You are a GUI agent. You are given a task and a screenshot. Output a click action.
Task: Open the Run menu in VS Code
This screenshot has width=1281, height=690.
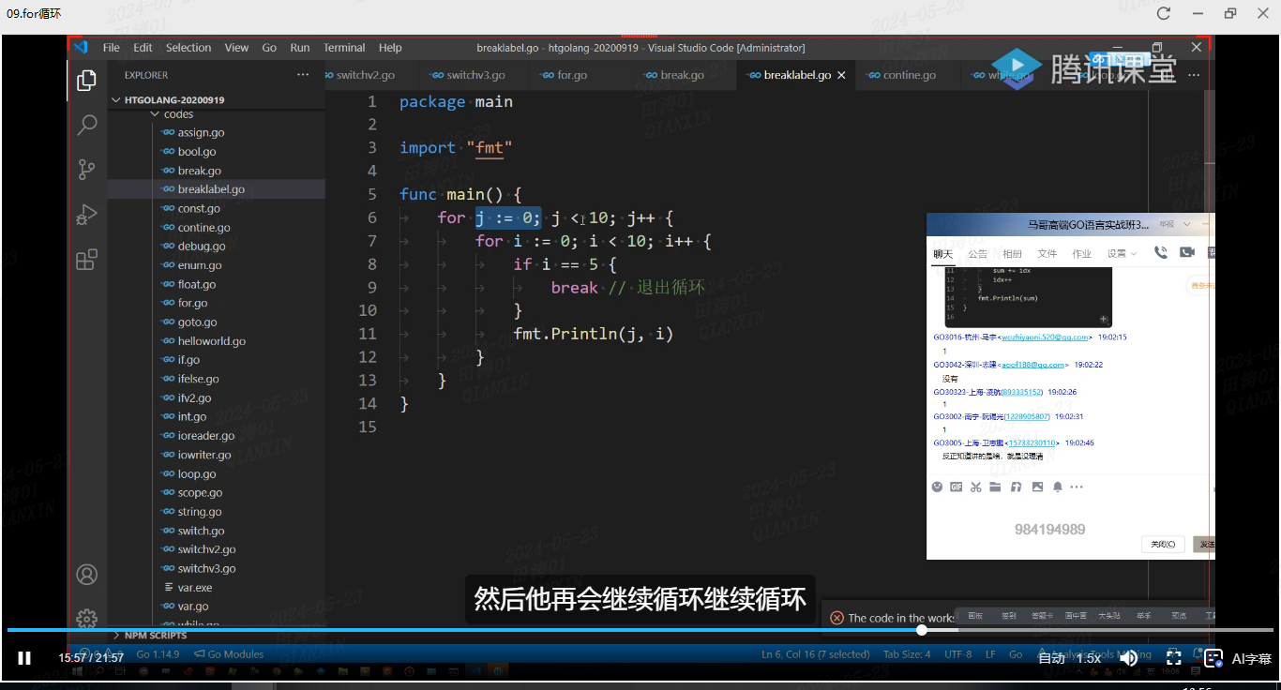tap(300, 48)
